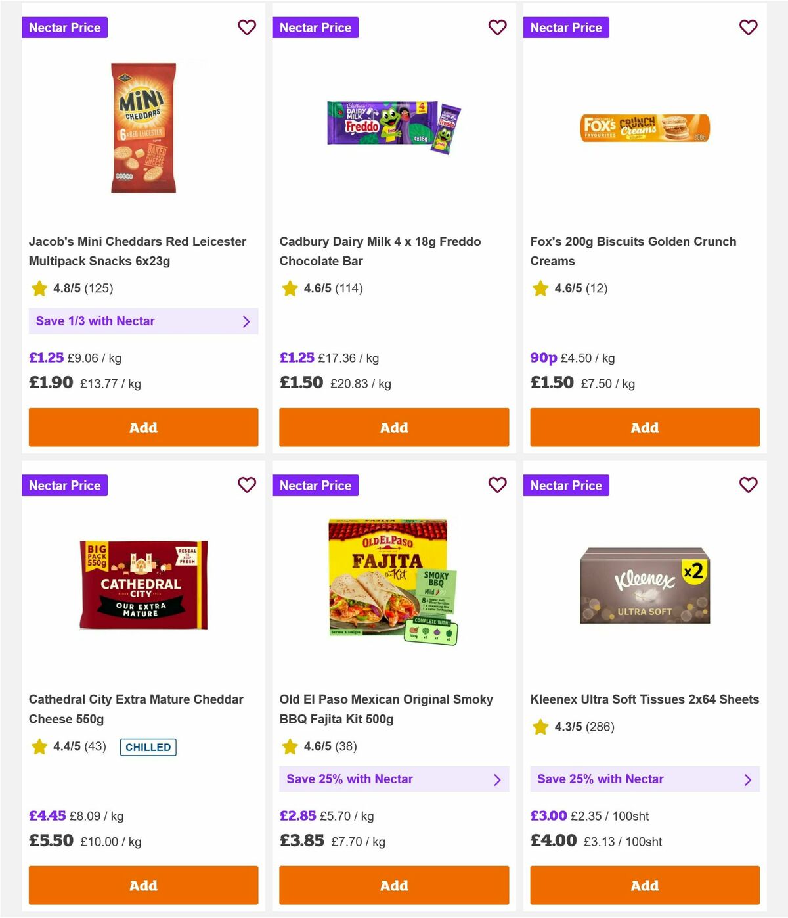Screen dimensions: 788x918
Task: Toggle the Nectar Price badge on Mini Cheddars
Action: tap(64, 28)
